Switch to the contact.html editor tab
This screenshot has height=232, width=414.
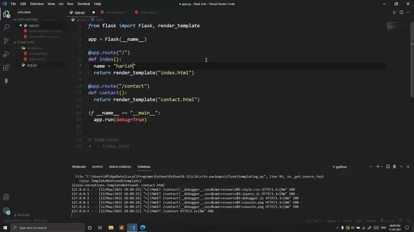click(x=114, y=12)
